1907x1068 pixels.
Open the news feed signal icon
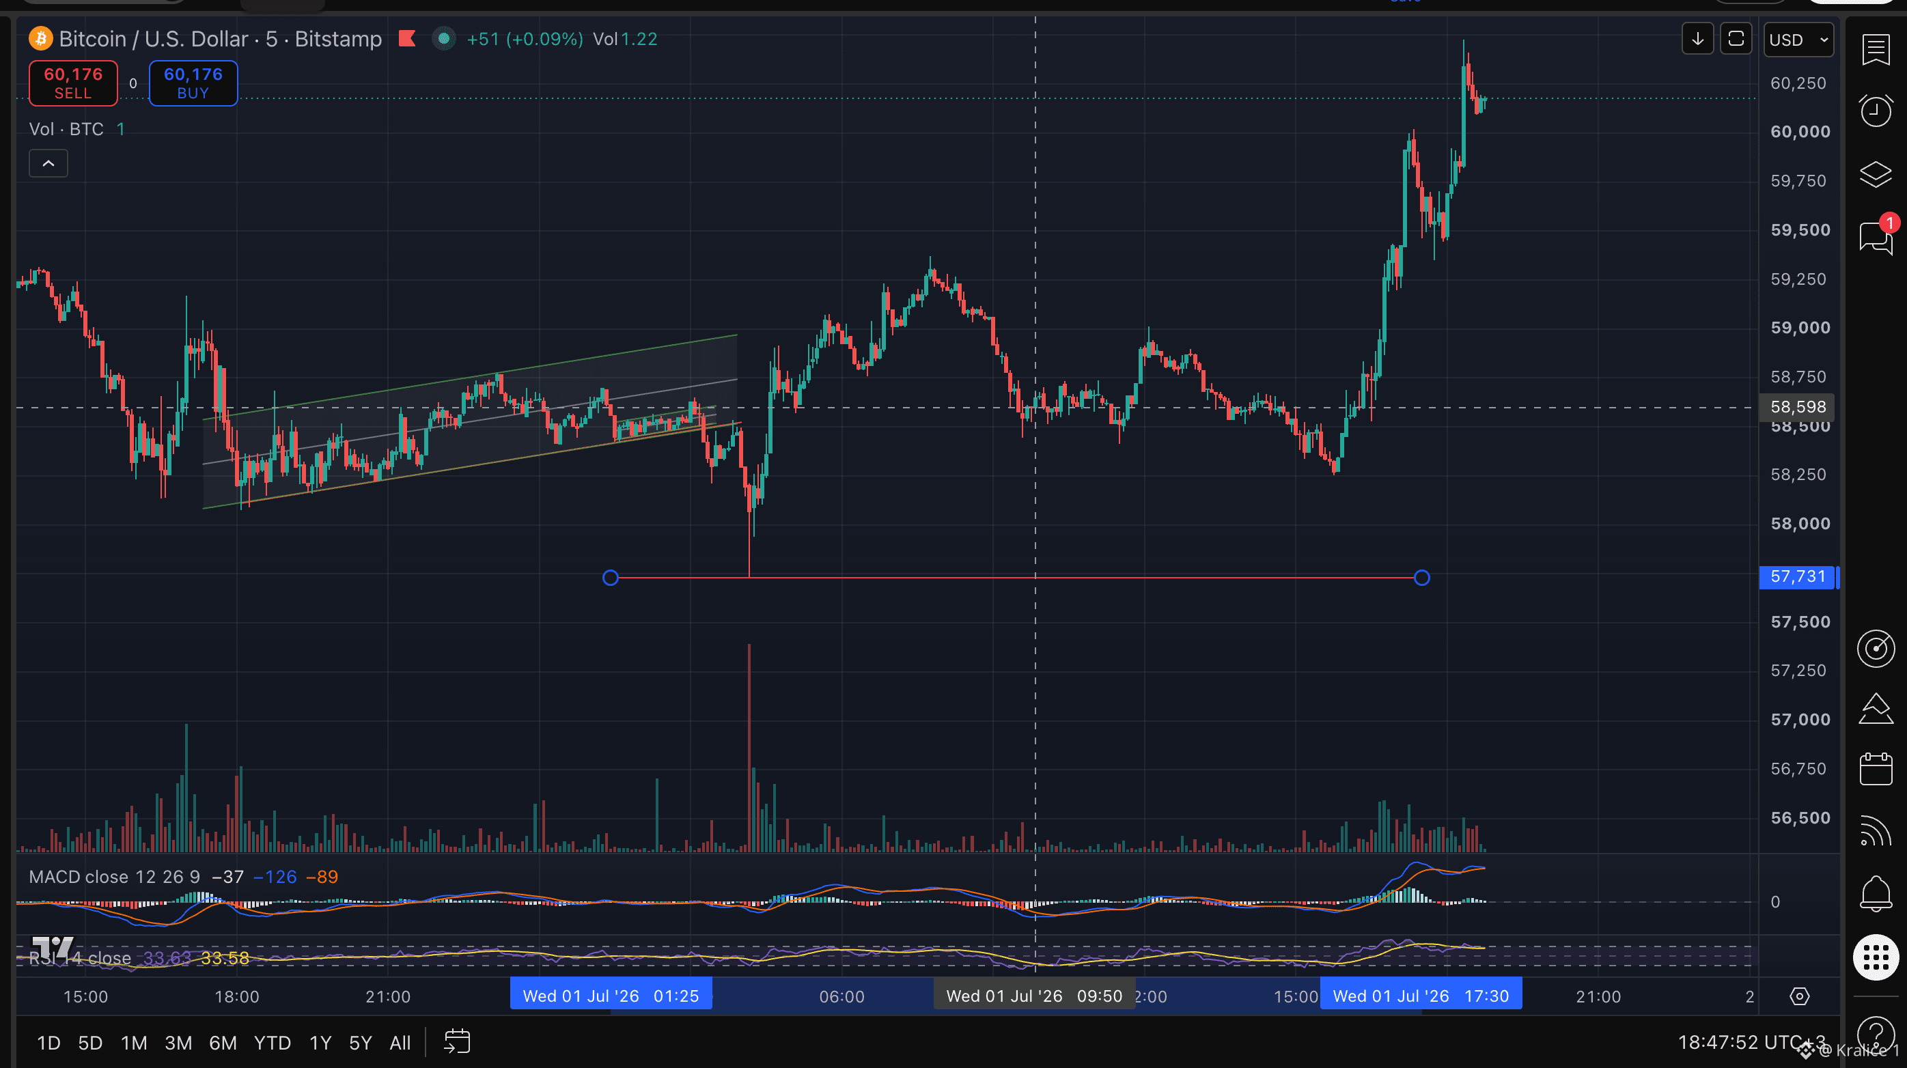[x=1875, y=830]
